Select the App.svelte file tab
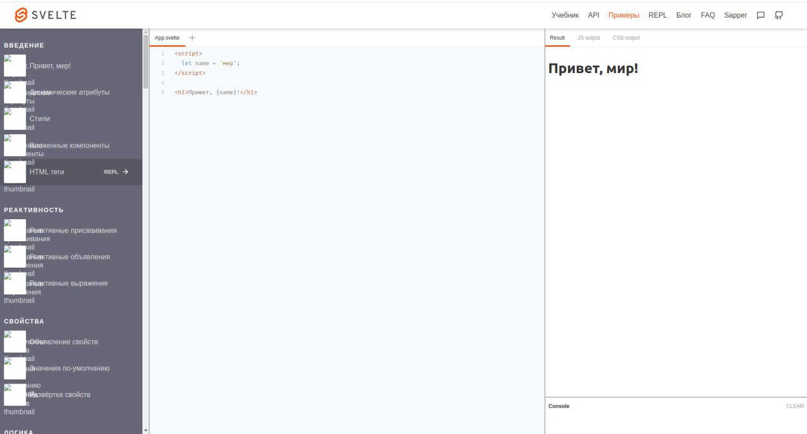Image resolution: width=807 pixels, height=434 pixels. (167, 38)
